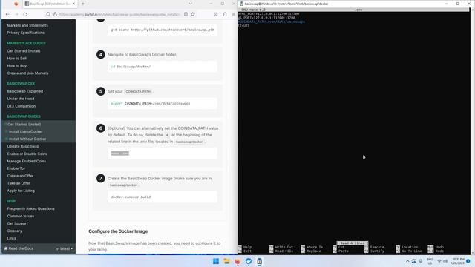475x267 pixels.
Task: Click the COINDATA_PATH line in nano terminal
Action: [272, 22]
